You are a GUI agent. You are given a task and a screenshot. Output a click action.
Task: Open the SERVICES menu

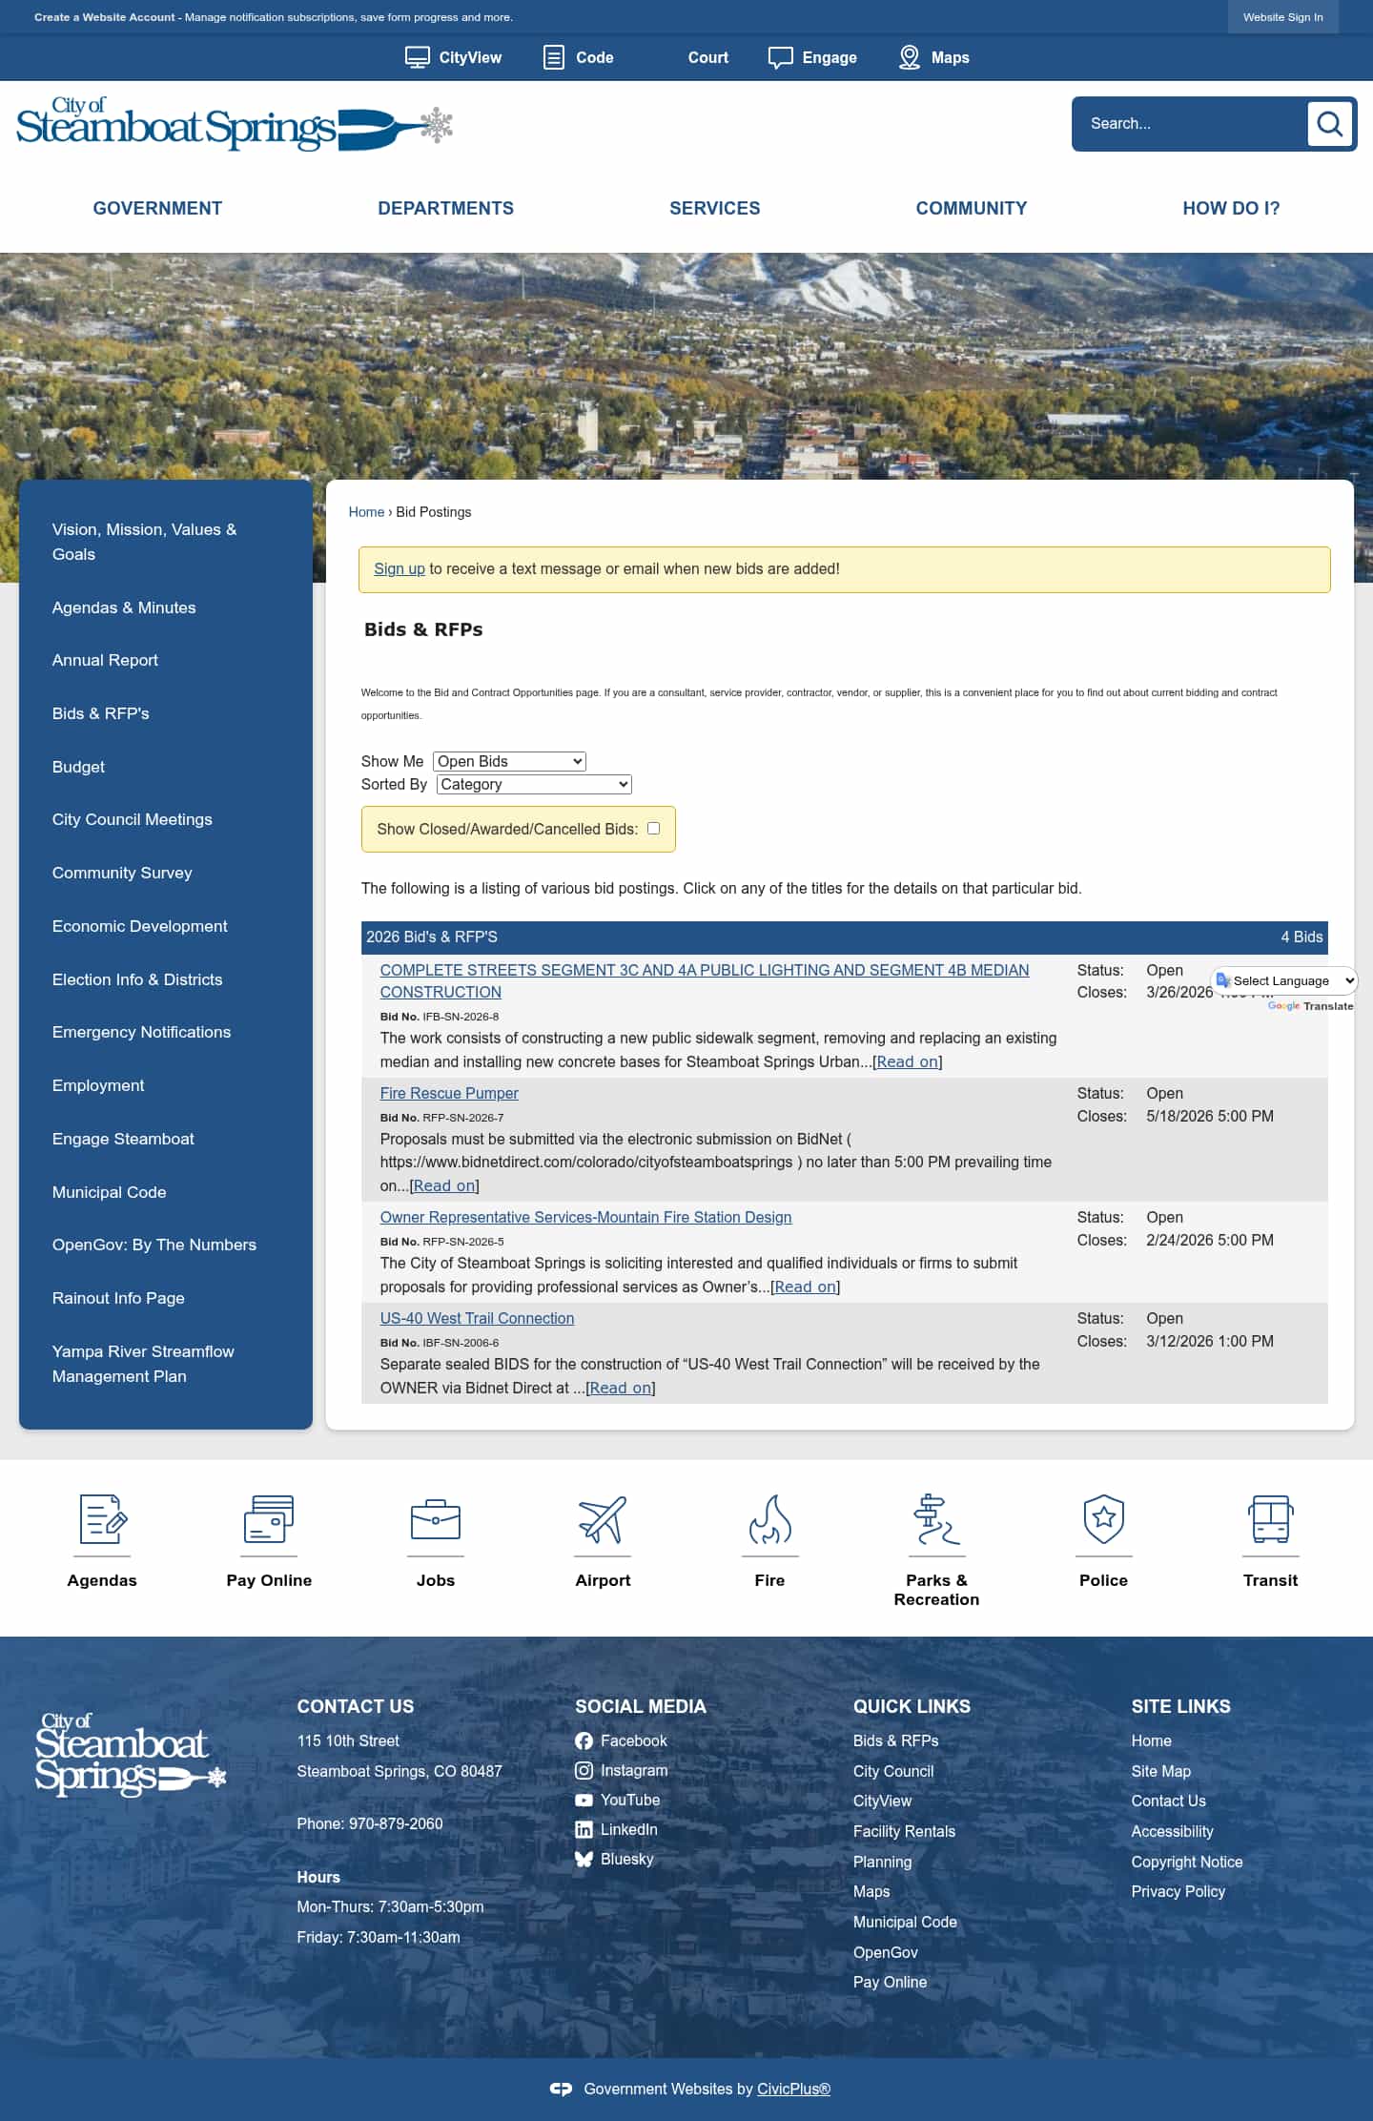click(714, 208)
